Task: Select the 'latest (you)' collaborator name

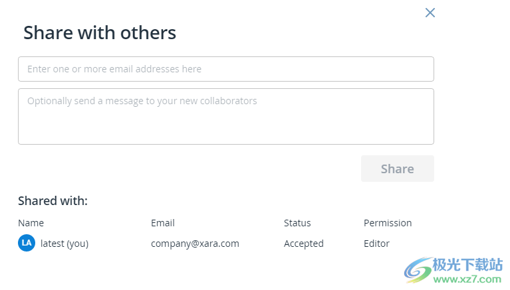Action: [x=64, y=244]
